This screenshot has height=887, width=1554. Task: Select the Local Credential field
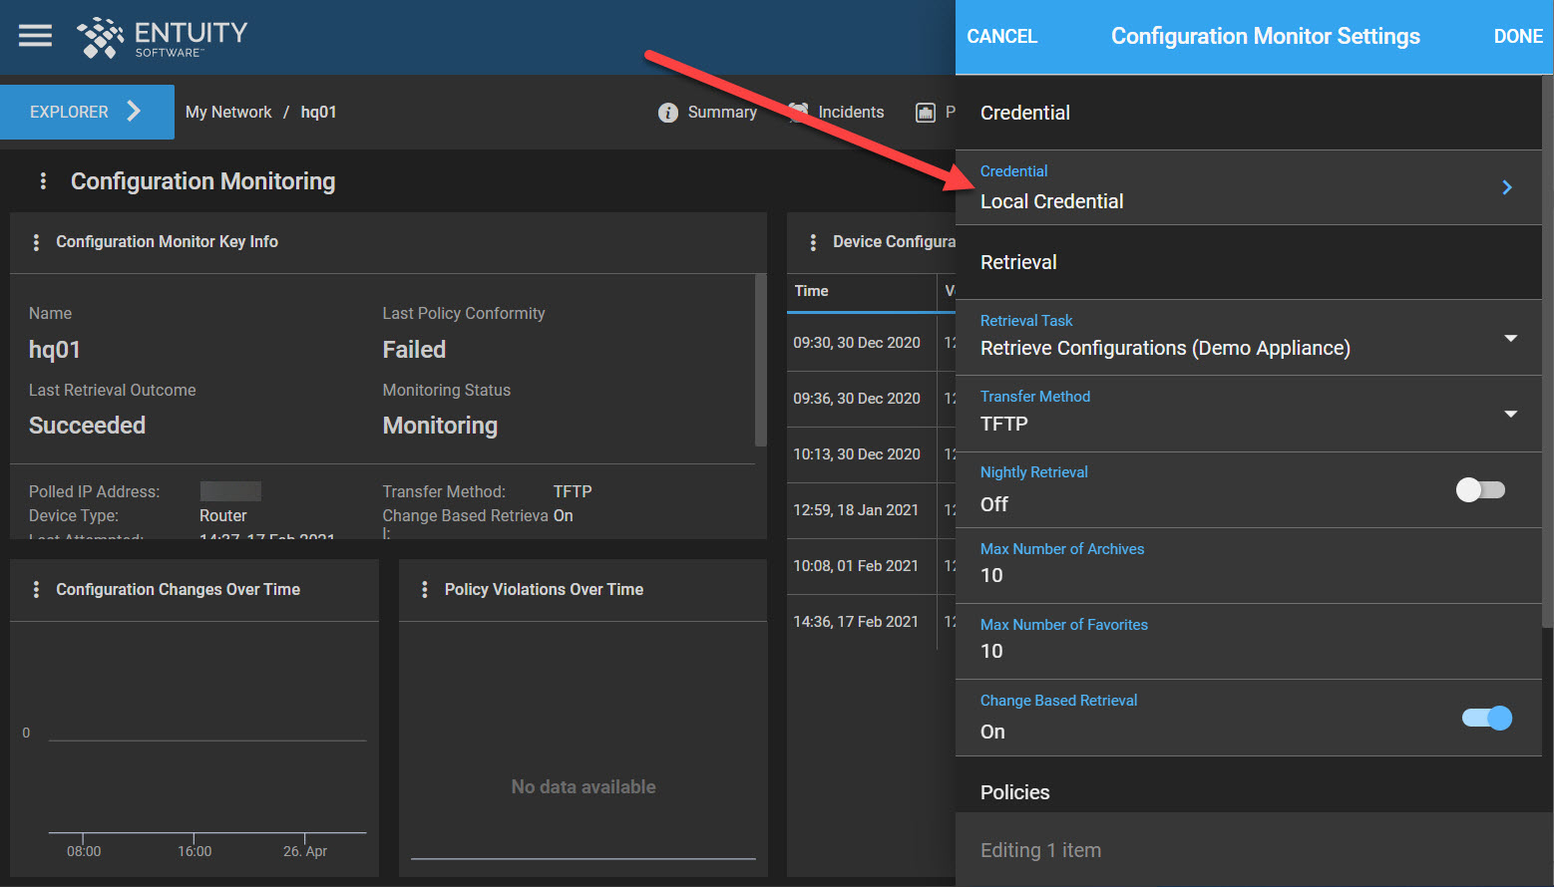click(x=1249, y=187)
